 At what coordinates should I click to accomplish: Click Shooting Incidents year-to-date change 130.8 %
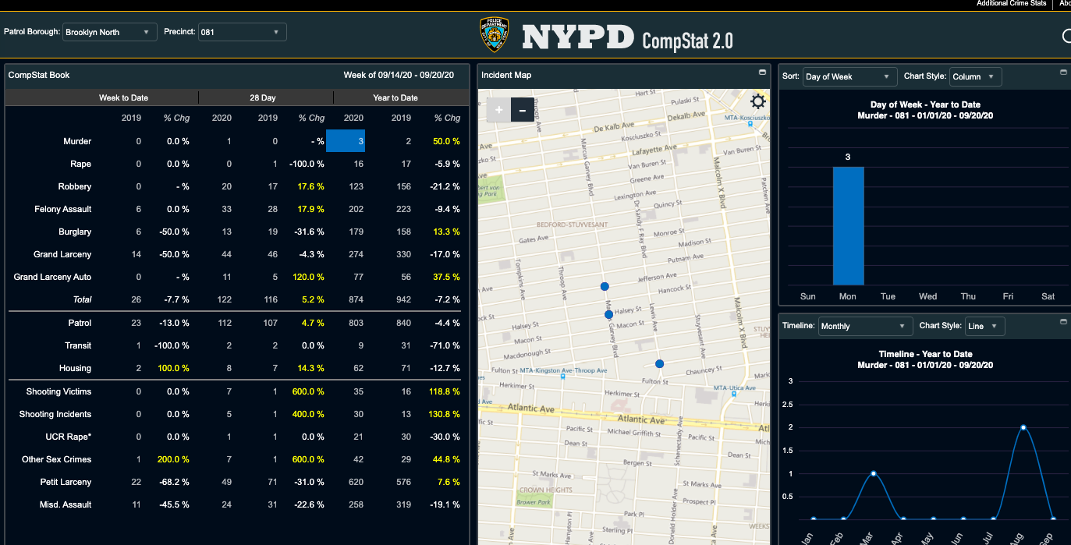[443, 414]
